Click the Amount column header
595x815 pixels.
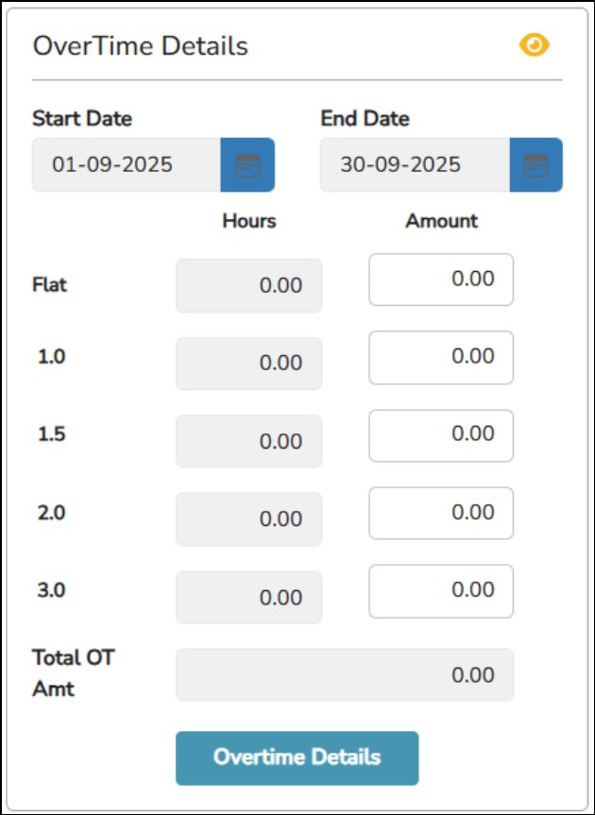(x=442, y=221)
